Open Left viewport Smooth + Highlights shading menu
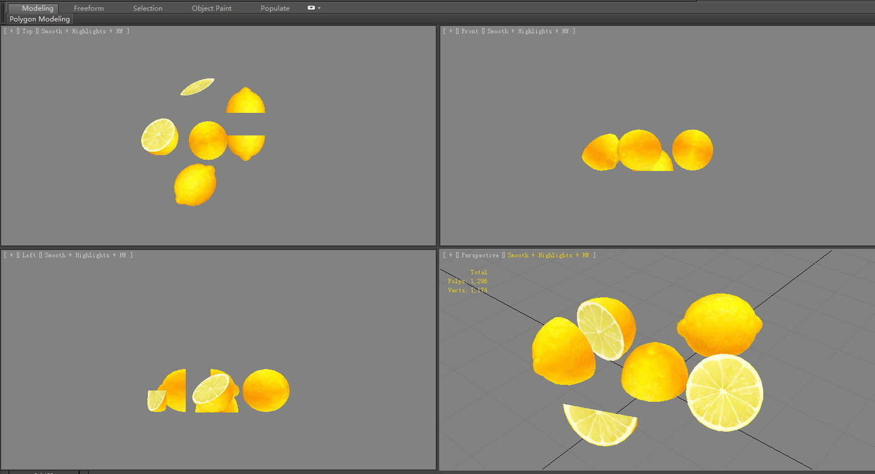This screenshot has height=474, width=875. (x=85, y=256)
